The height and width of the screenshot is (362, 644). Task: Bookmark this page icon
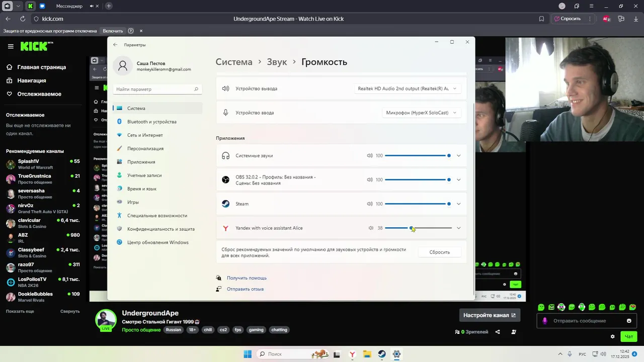(541, 19)
